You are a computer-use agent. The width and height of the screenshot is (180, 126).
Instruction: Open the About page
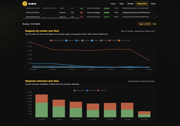click(x=153, y=4)
